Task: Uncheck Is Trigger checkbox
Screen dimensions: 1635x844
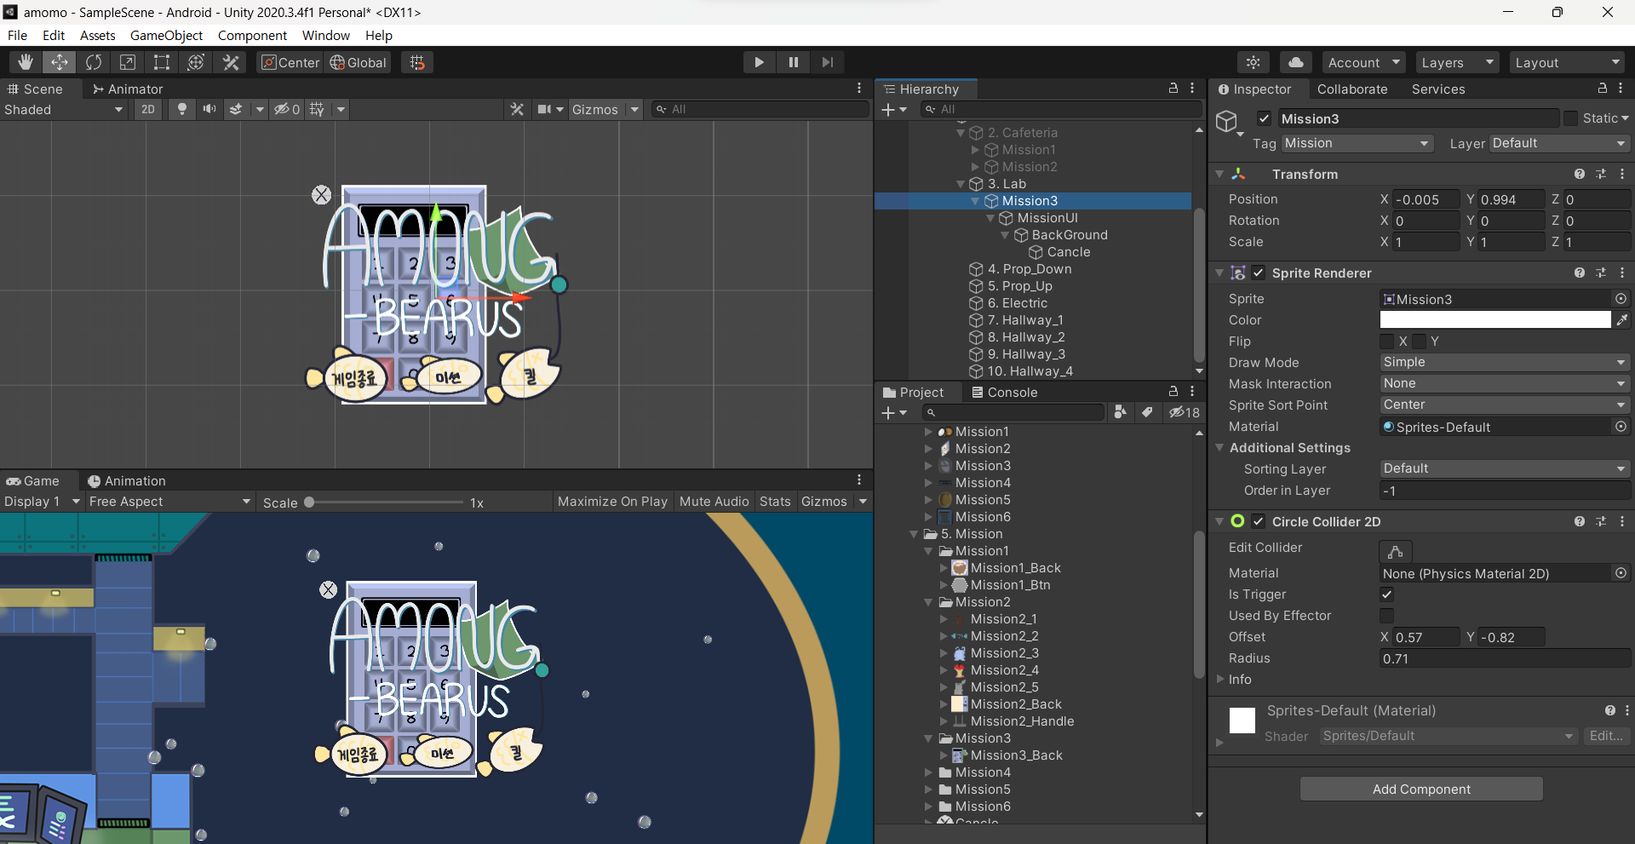Action: click(1386, 594)
